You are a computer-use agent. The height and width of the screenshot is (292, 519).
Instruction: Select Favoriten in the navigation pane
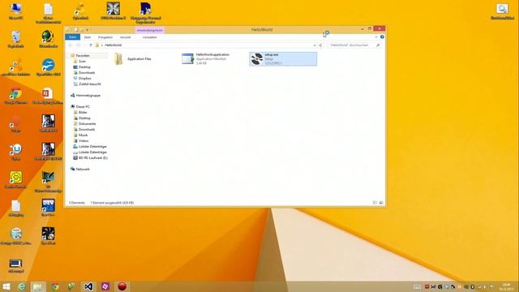(83, 56)
